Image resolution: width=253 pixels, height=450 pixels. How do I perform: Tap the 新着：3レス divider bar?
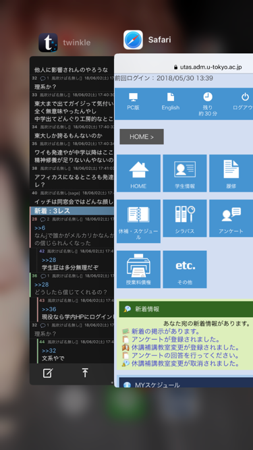[72, 211]
